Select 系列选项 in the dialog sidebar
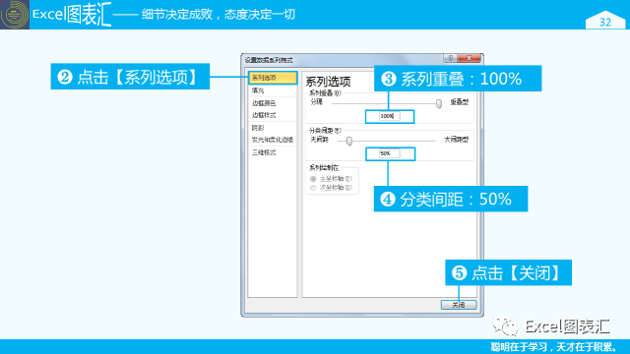630x354 pixels. tap(273, 78)
